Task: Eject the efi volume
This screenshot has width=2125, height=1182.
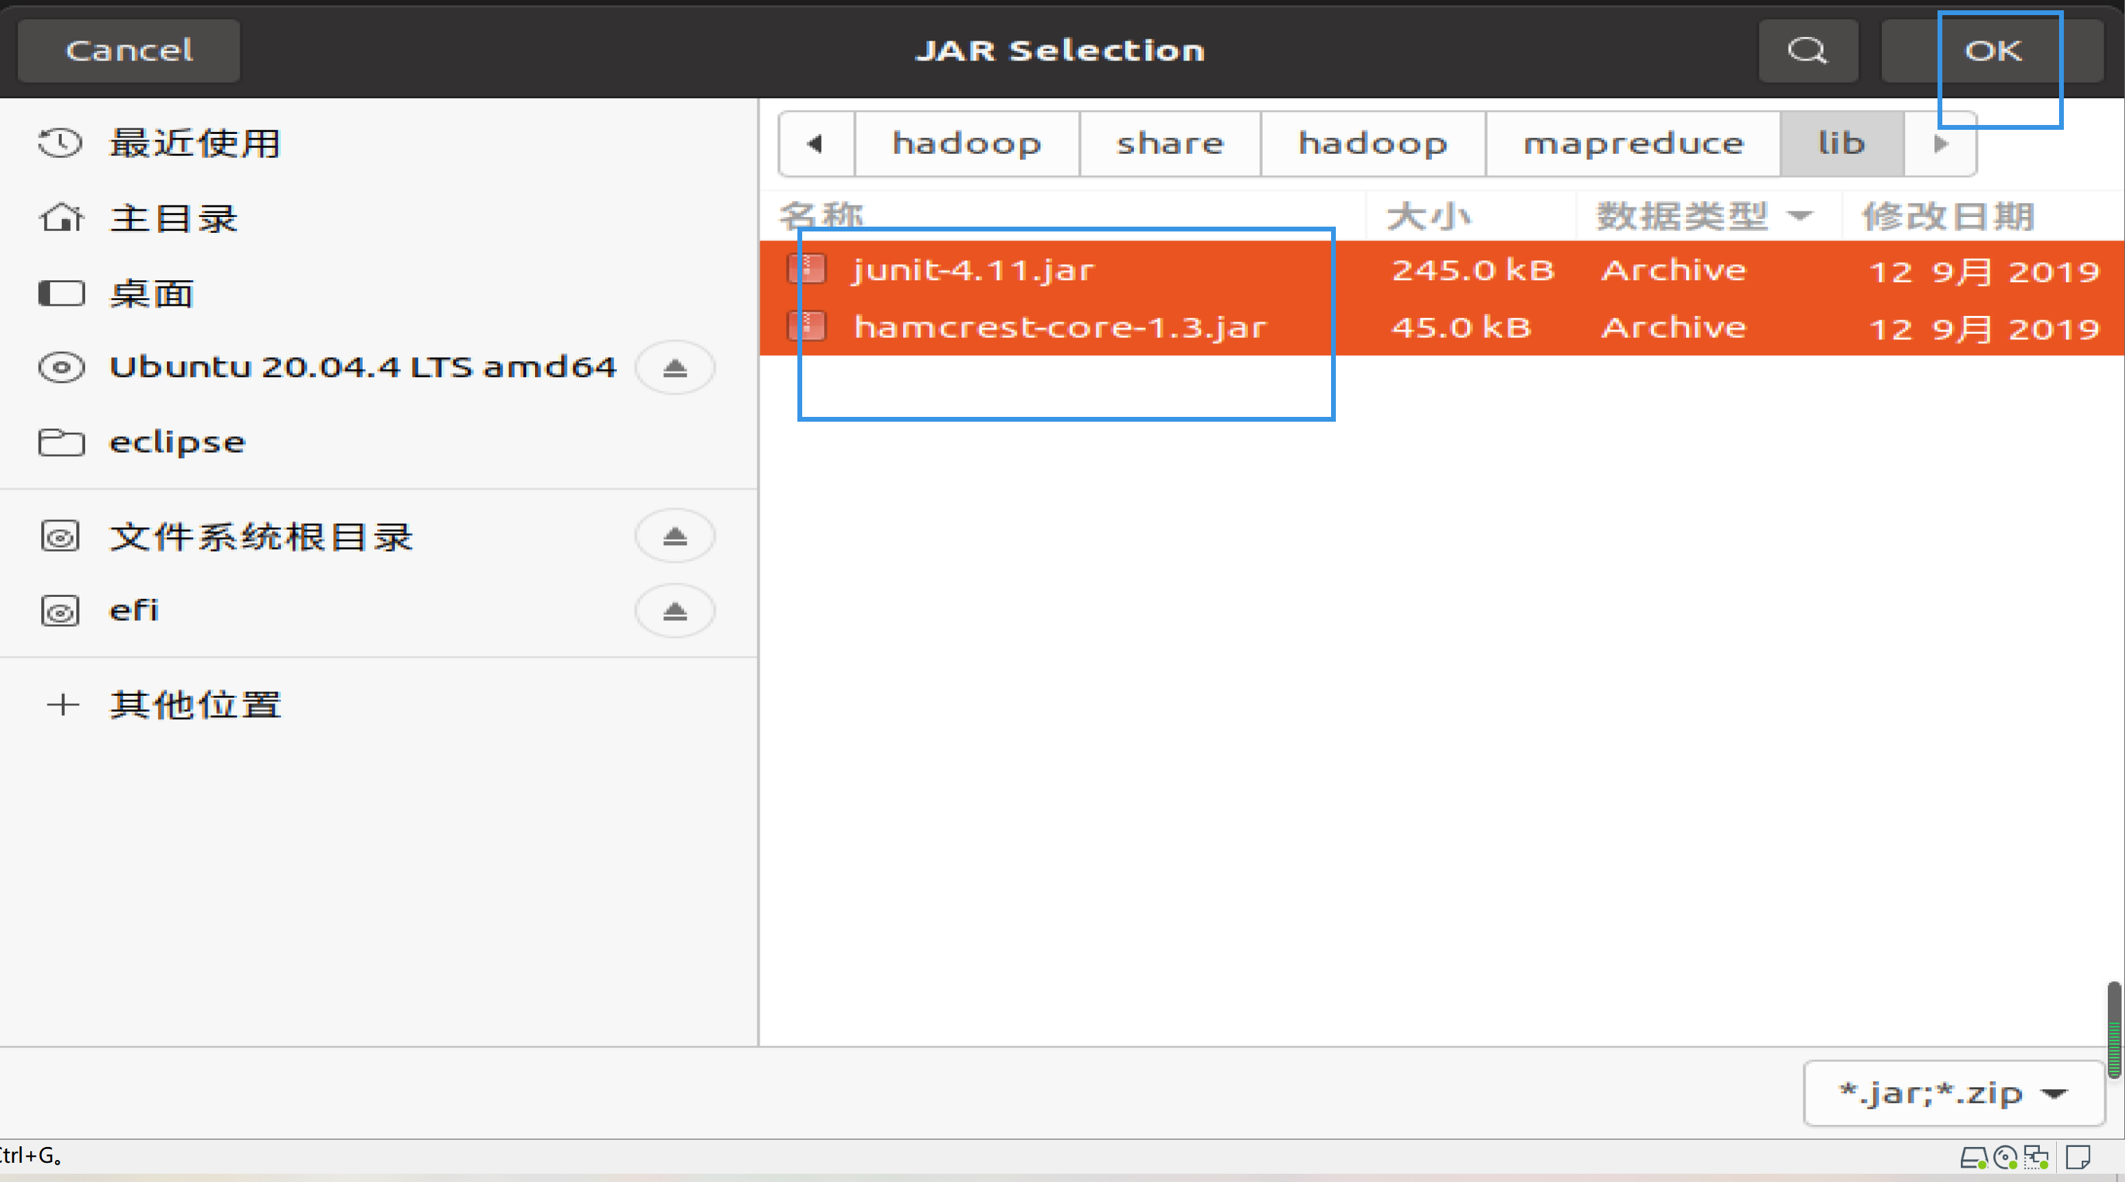Action: pyautogui.click(x=674, y=611)
